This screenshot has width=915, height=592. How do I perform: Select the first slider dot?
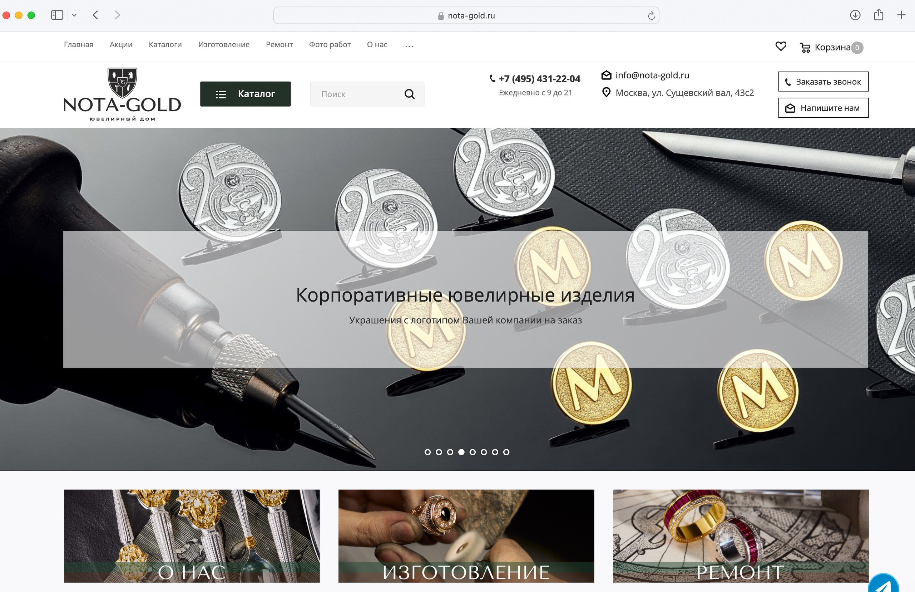click(427, 452)
